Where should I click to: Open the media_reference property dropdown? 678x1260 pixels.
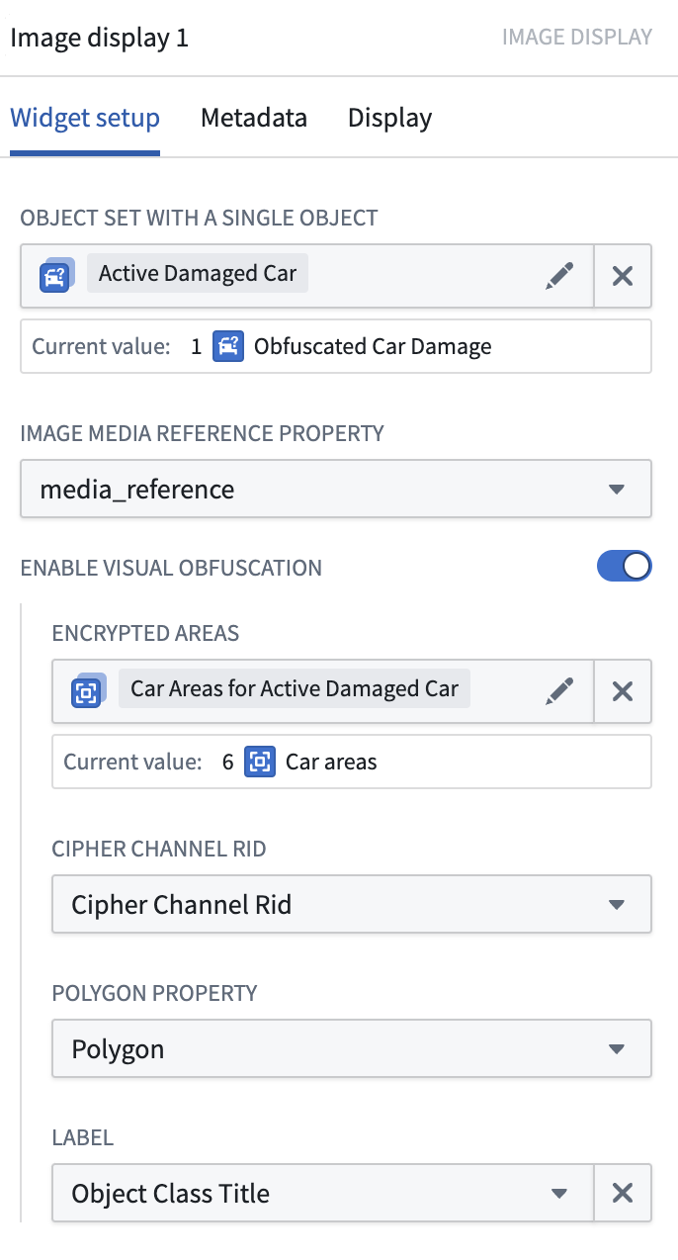336,489
